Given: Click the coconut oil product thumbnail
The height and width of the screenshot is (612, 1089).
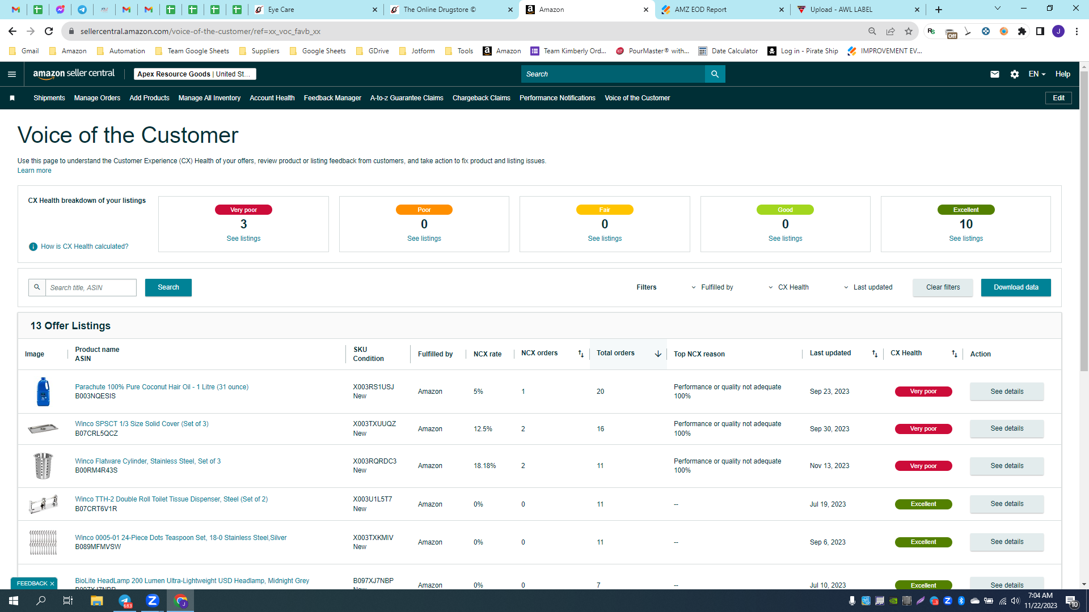Looking at the screenshot, I should [x=43, y=392].
